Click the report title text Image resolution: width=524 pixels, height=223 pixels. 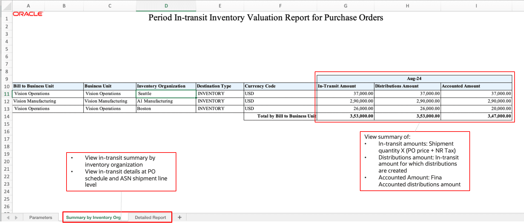point(266,18)
